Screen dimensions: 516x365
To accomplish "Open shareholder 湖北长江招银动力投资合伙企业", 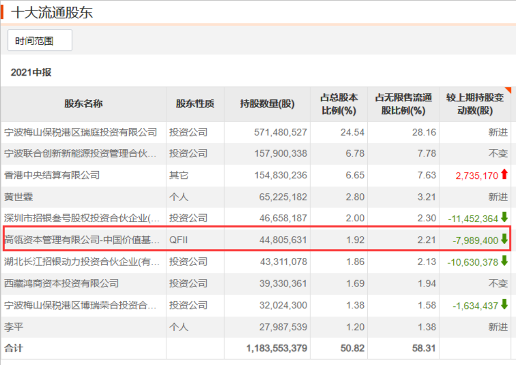I will (x=82, y=261).
